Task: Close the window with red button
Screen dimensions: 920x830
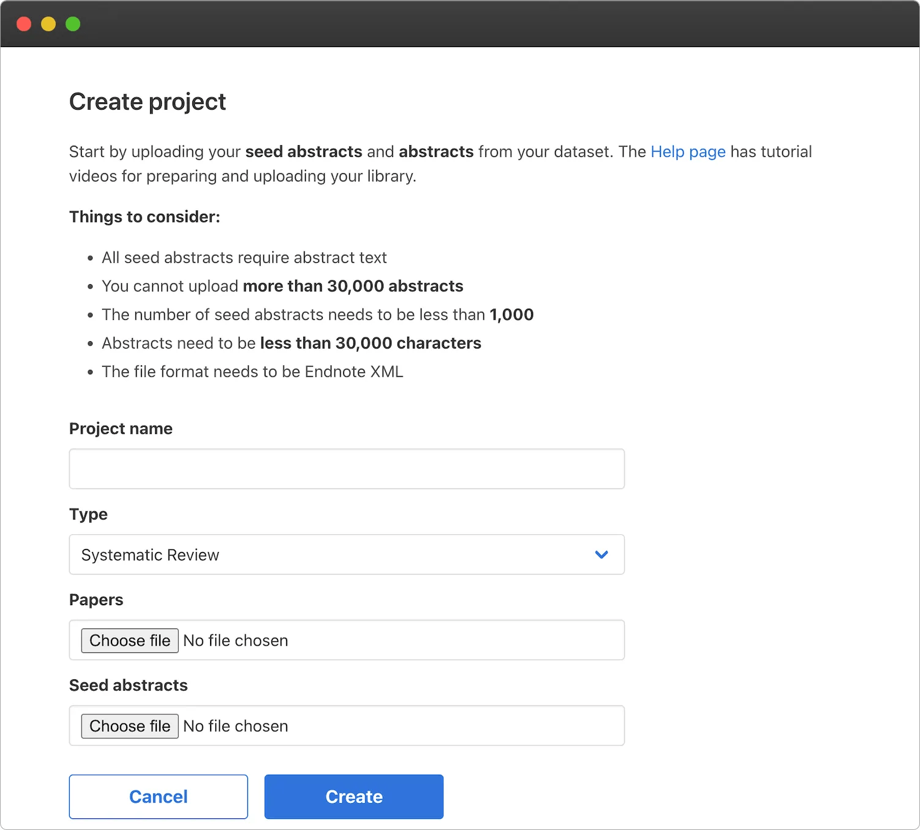Action: point(24,24)
